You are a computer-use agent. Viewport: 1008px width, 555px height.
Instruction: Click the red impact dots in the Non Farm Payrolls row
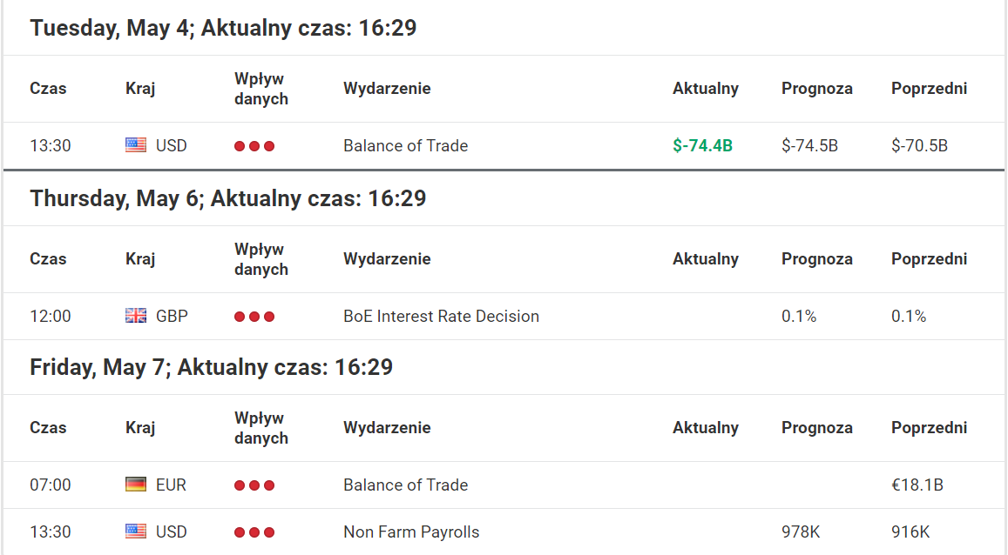coord(254,532)
